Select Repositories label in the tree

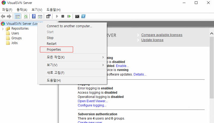20,29
